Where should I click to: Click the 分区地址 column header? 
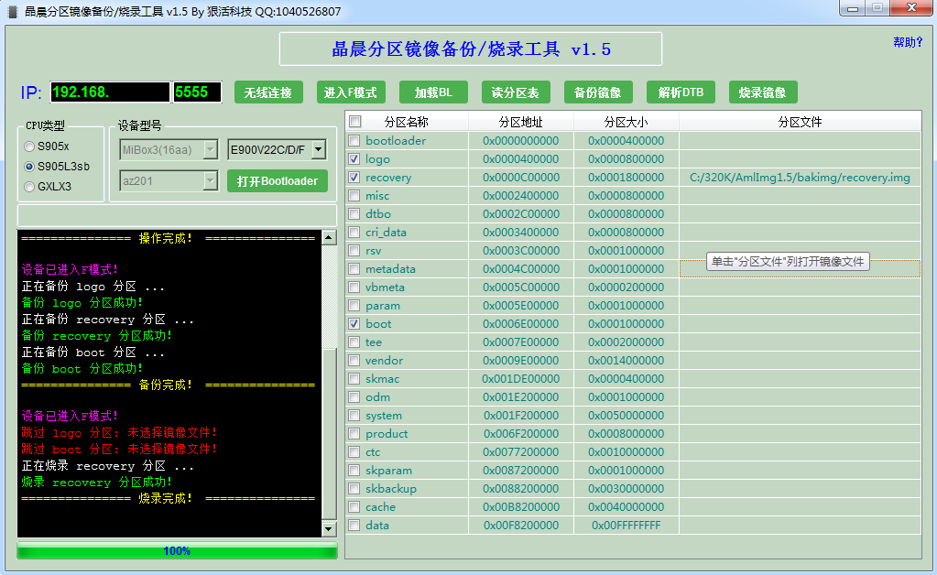(x=521, y=122)
